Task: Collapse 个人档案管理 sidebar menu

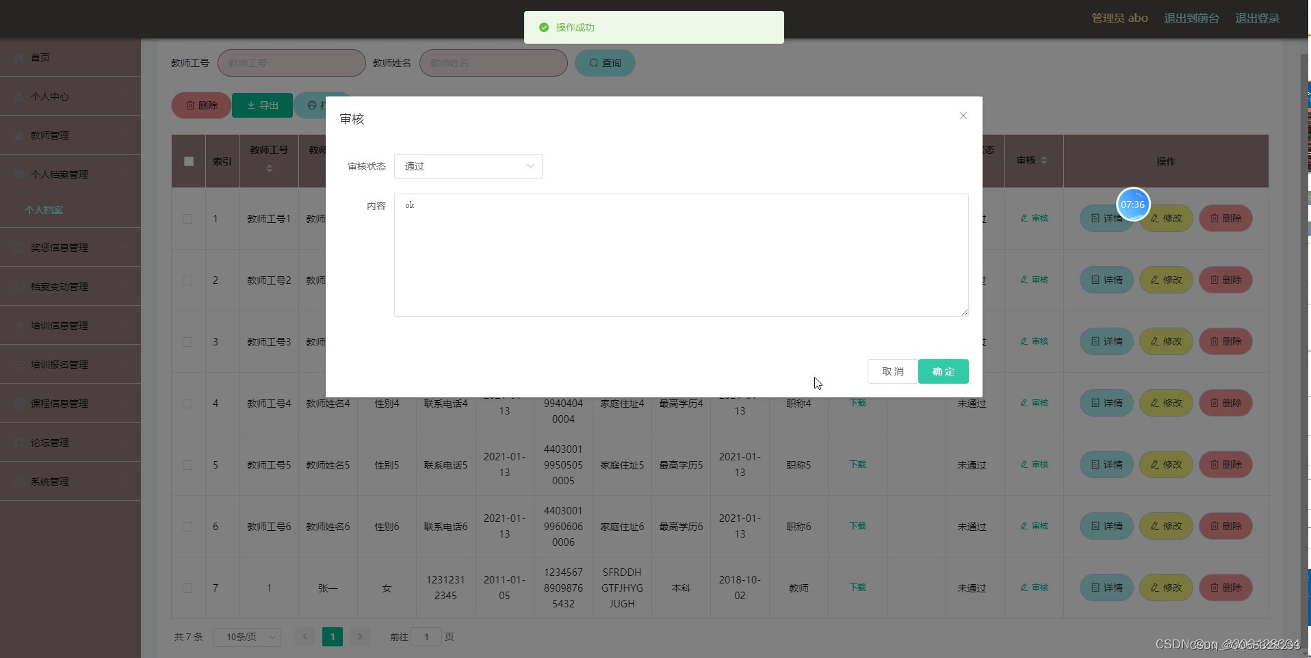Action: coord(70,174)
